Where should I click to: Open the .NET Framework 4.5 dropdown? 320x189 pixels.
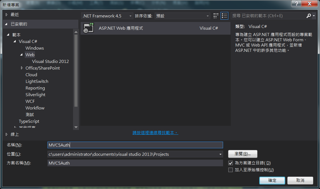click(107, 16)
